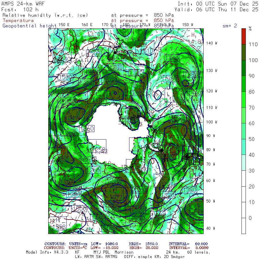Click the 'Fcst: 102 h' forecast hour text
Viewport: 260px width, 260px height.
click(20, 10)
